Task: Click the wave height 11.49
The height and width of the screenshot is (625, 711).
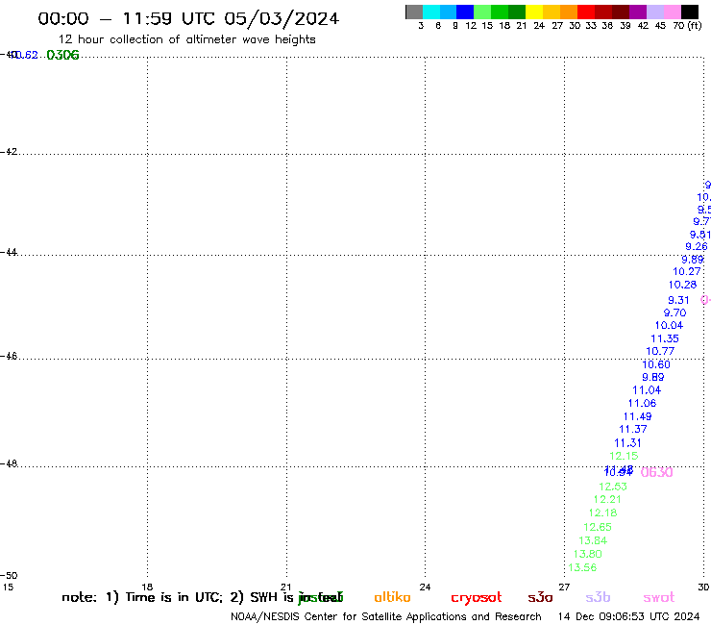Action: pos(638,416)
